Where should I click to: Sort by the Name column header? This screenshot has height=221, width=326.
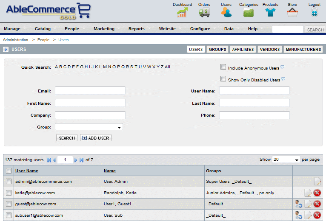(109, 171)
